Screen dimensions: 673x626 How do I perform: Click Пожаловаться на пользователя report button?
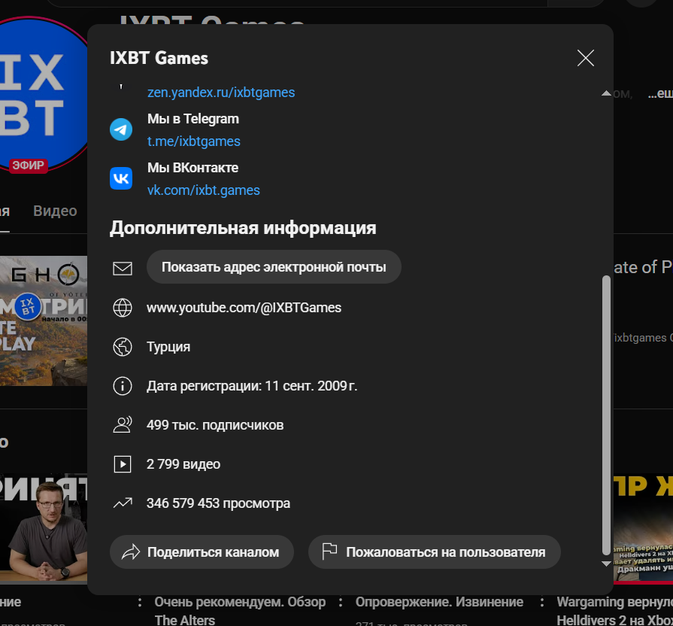pos(435,552)
